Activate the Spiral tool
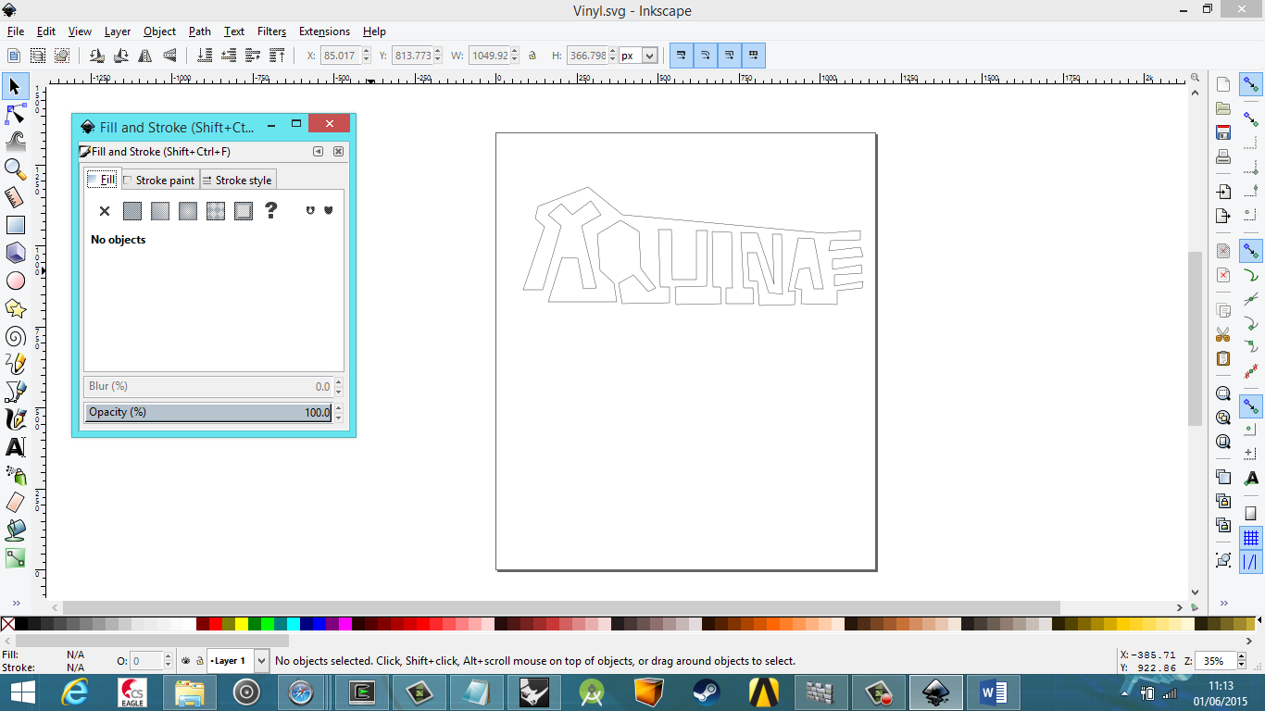 pyautogui.click(x=16, y=336)
